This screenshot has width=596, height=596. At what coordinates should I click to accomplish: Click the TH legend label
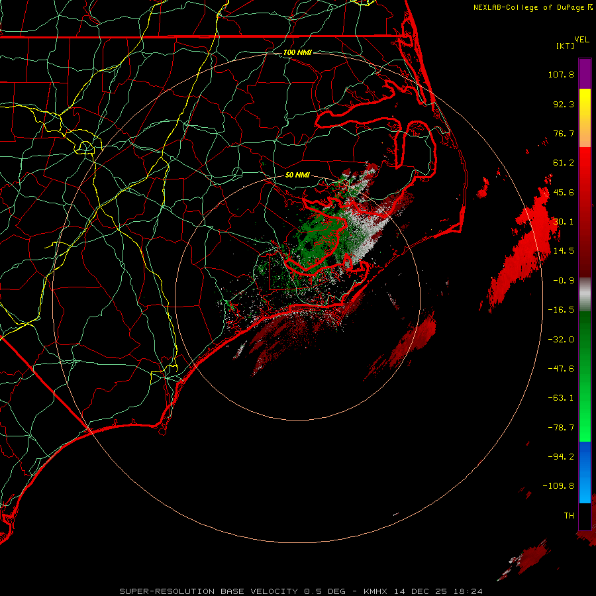click(x=569, y=515)
